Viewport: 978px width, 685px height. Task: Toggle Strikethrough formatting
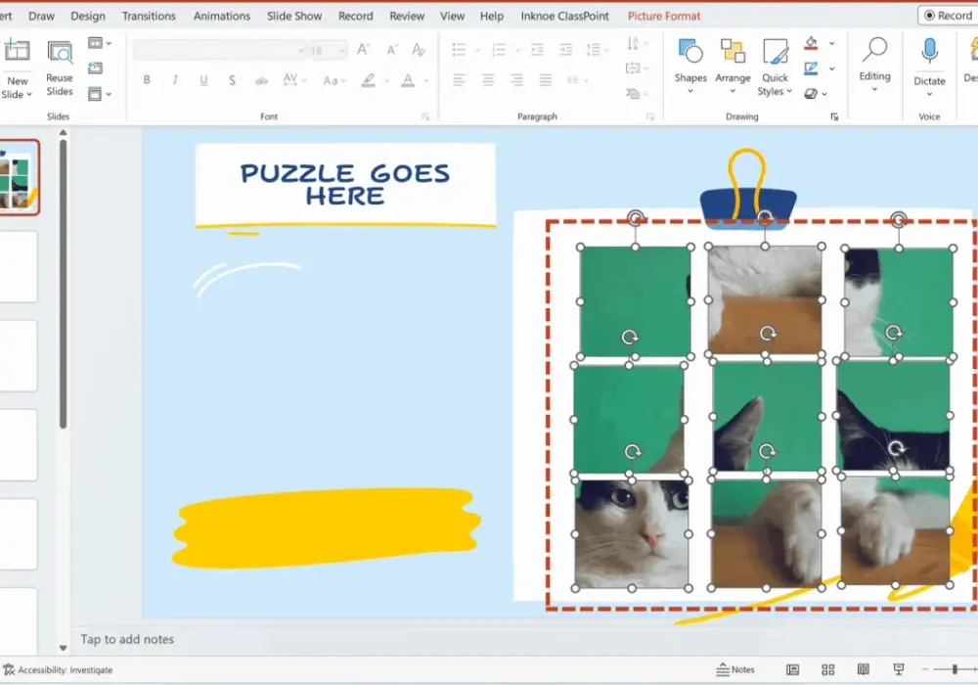[x=261, y=80]
